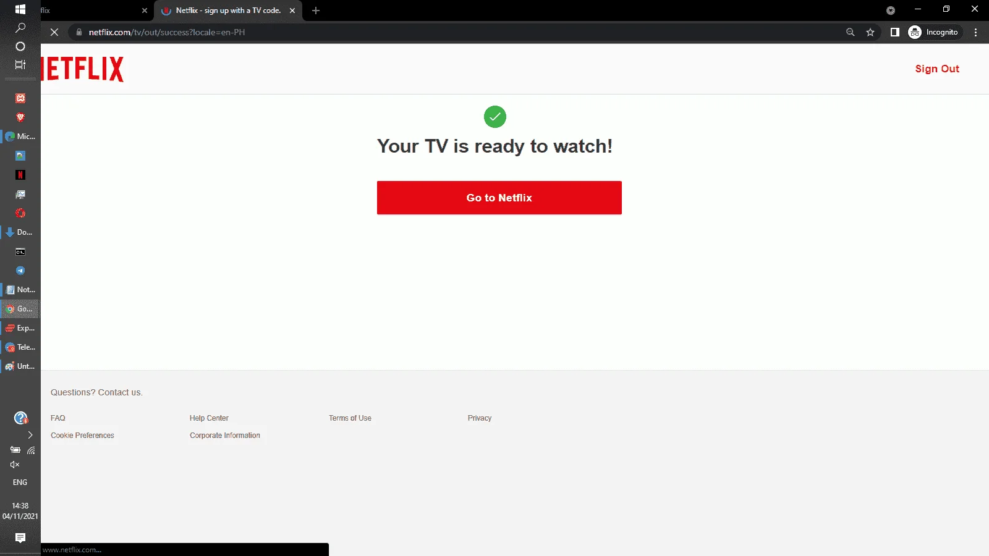This screenshot has height=556, width=989.
Task: Open the Privacy footer link
Action: (x=480, y=418)
